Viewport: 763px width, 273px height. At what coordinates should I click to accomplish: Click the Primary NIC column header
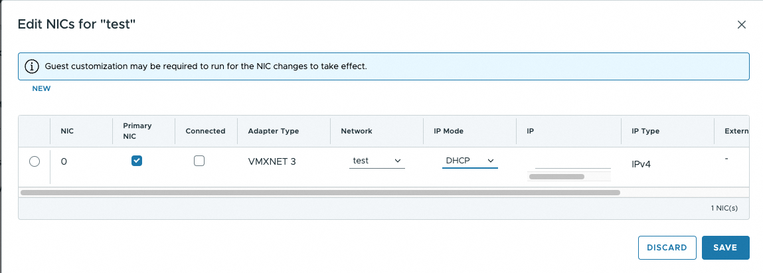coord(137,131)
